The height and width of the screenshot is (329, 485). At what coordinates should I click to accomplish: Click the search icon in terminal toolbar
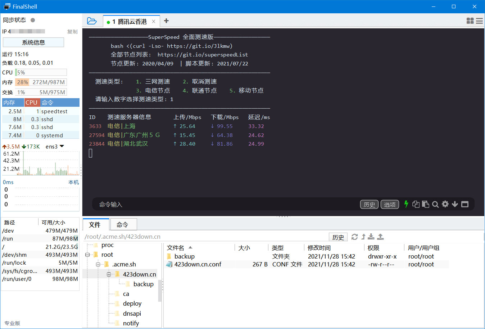tap(435, 204)
